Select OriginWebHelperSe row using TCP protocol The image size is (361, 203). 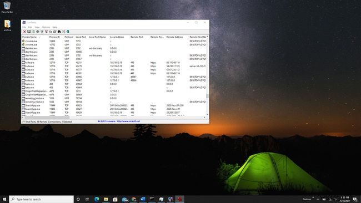pos(114,91)
